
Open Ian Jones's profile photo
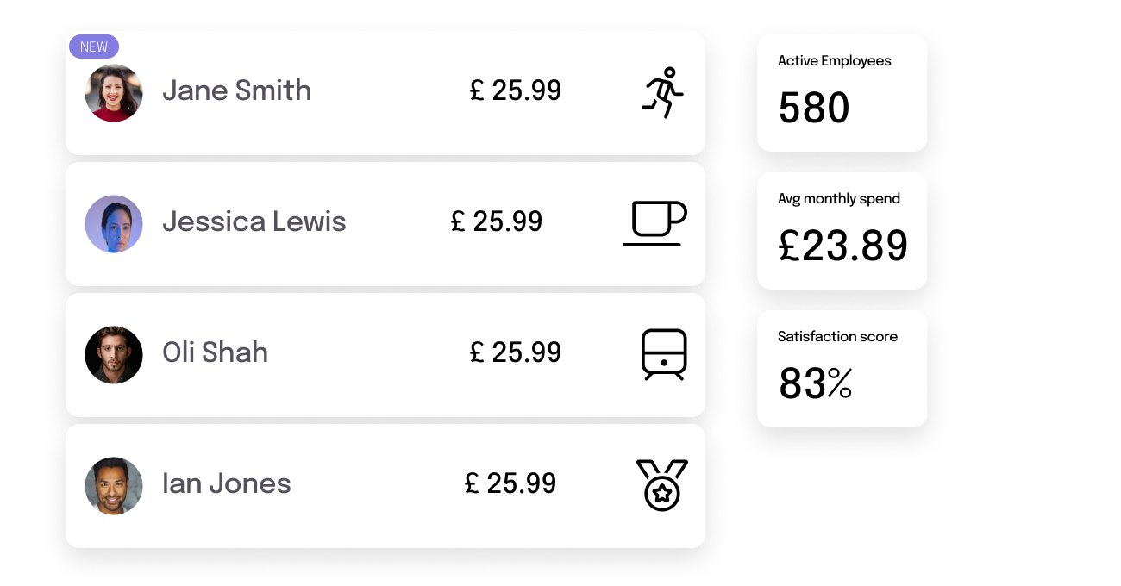114,486
